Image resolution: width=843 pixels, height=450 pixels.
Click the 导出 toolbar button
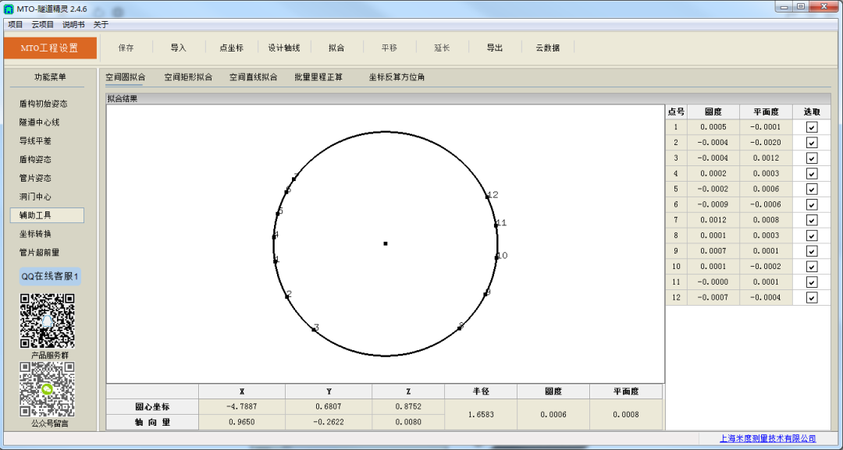(x=495, y=48)
